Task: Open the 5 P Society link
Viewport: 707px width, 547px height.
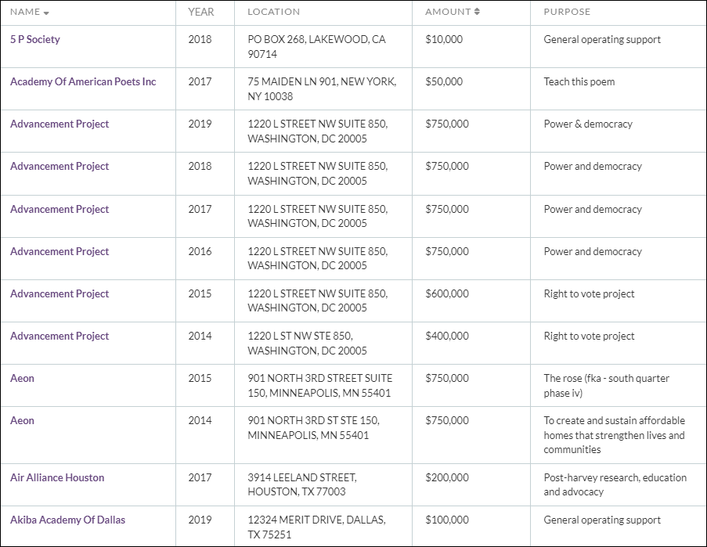Action: point(34,39)
